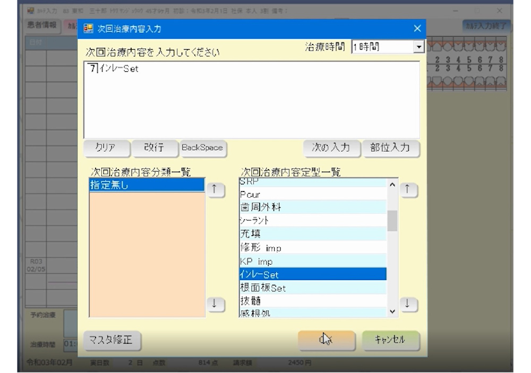Screen dimensions: 531x373
Task: Click down arrow beside the template list
Action: point(407,305)
